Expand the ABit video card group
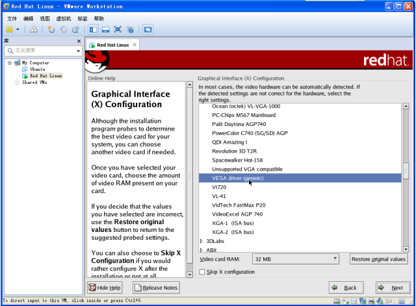The image size is (416, 306). click(x=201, y=250)
